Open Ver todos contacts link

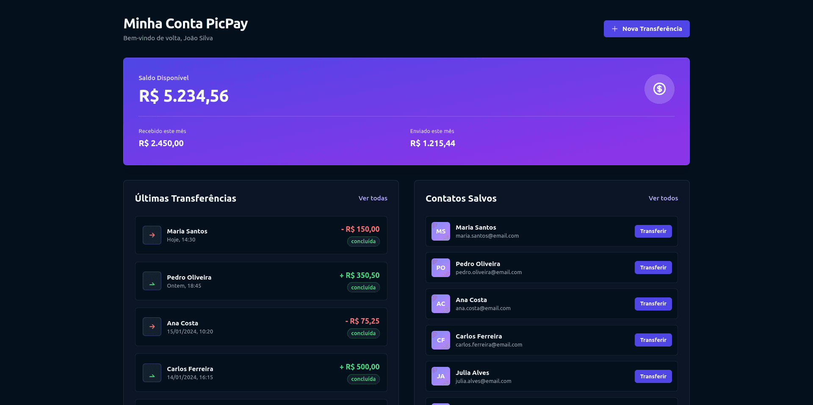click(663, 198)
